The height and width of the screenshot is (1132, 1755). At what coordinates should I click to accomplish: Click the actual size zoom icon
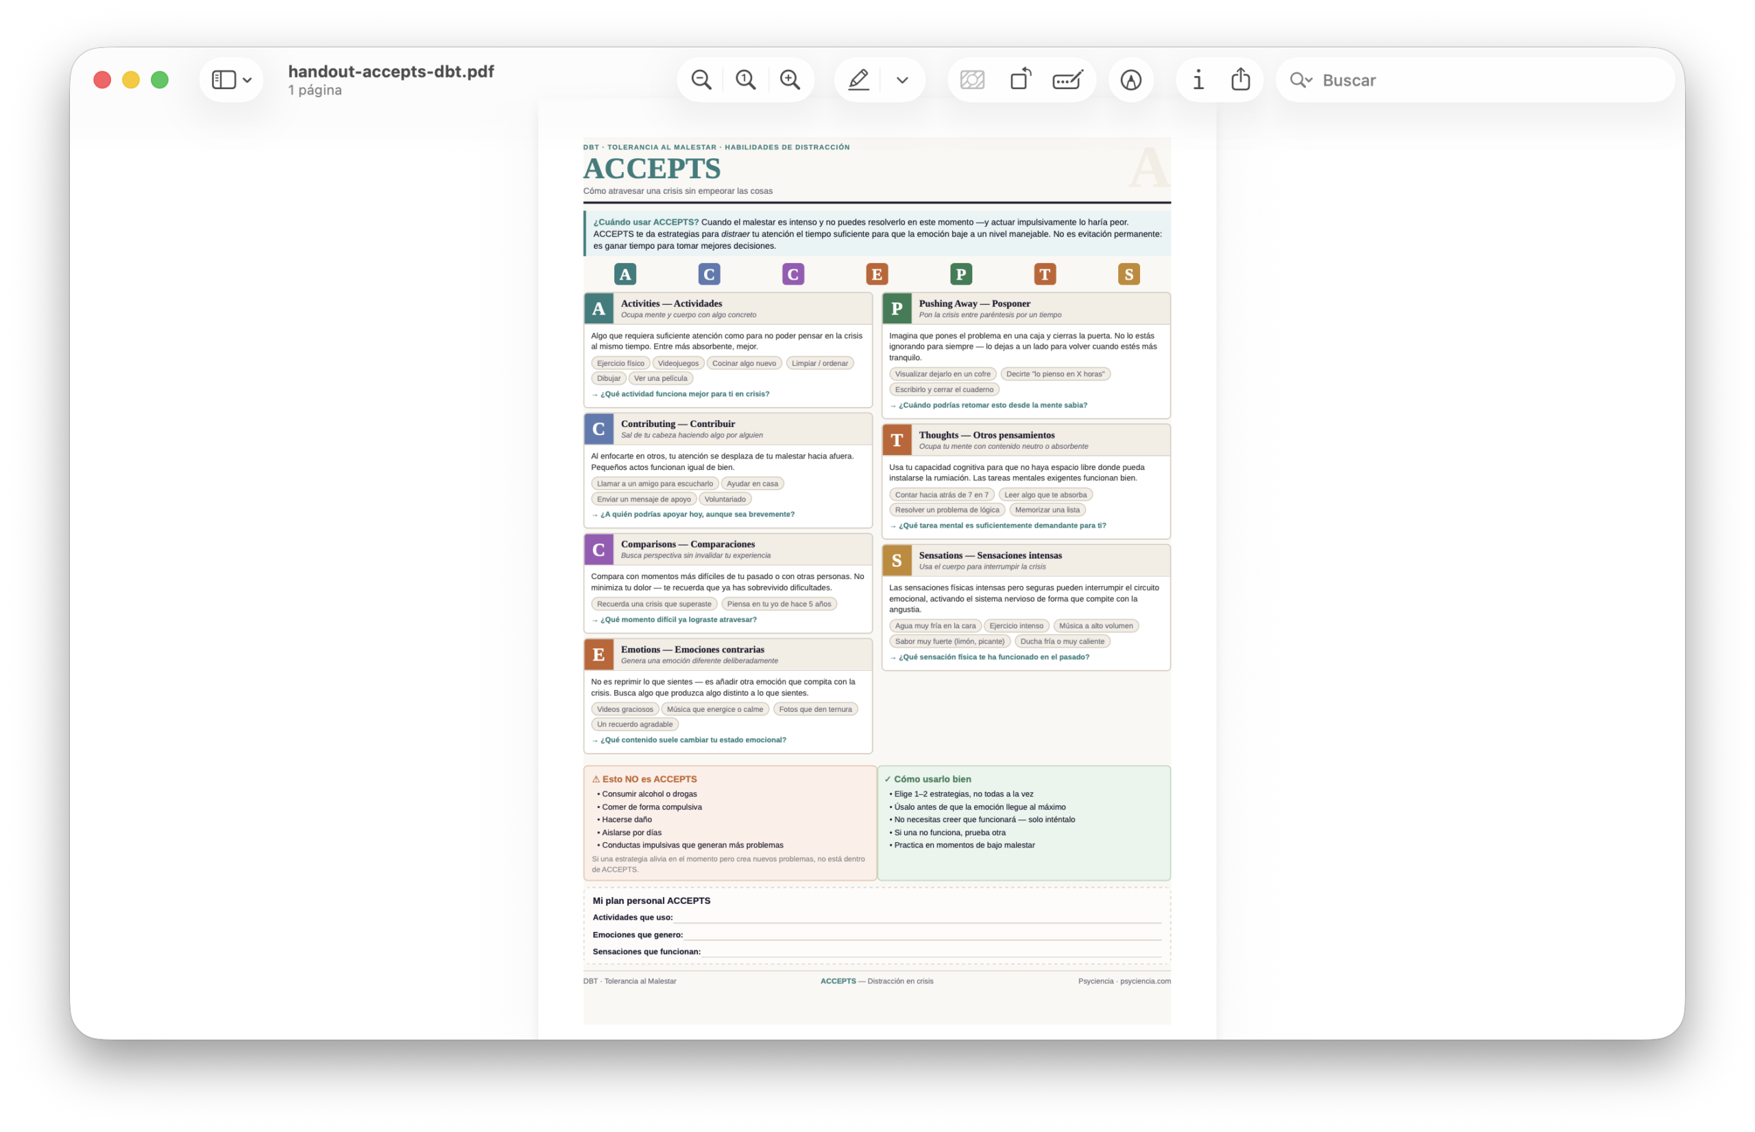pyautogui.click(x=745, y=79)
